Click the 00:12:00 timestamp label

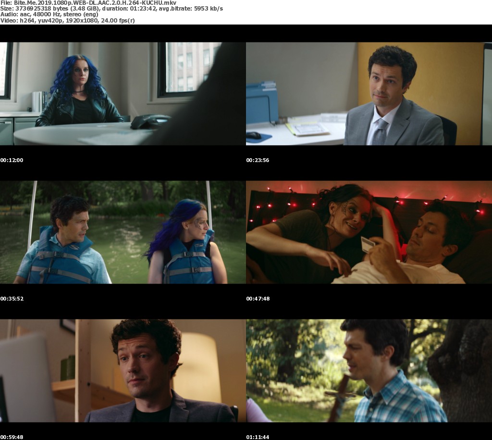pos(12,160)
